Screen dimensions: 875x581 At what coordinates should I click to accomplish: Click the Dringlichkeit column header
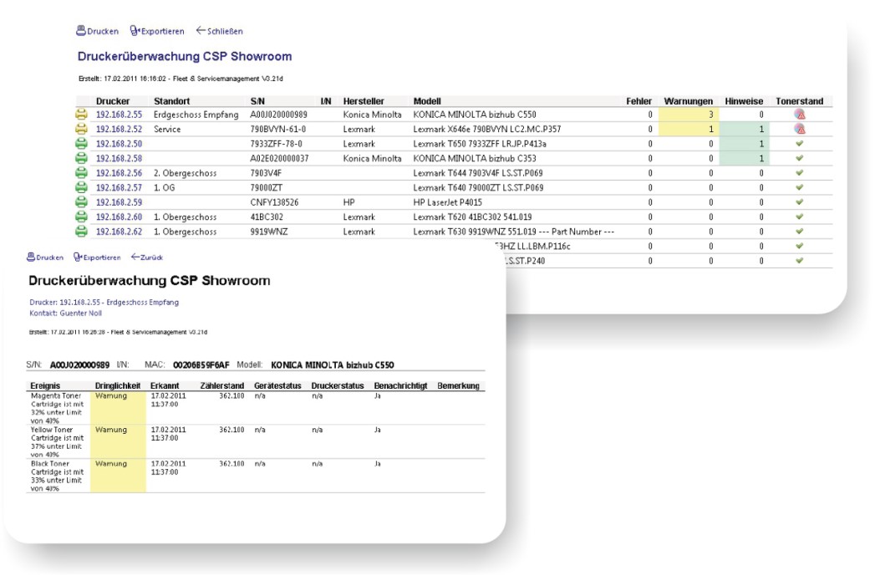[118, 386]
